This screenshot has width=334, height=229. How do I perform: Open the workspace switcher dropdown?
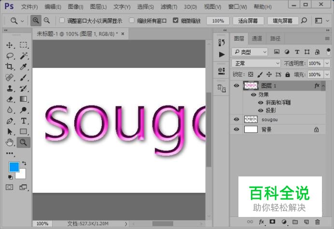[x=327, y=21]
